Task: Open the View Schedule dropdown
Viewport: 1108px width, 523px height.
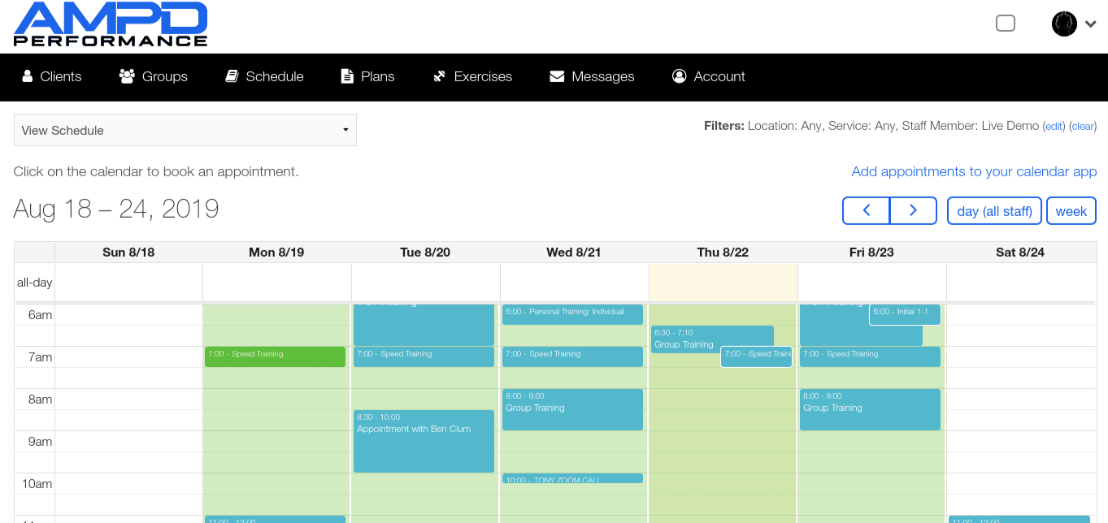Action: click(185, 130)
